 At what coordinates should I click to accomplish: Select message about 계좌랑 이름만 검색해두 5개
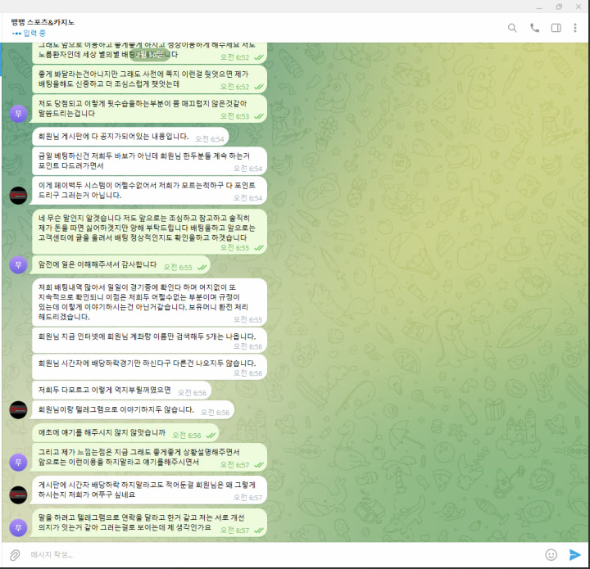click(x=150, y=340)
